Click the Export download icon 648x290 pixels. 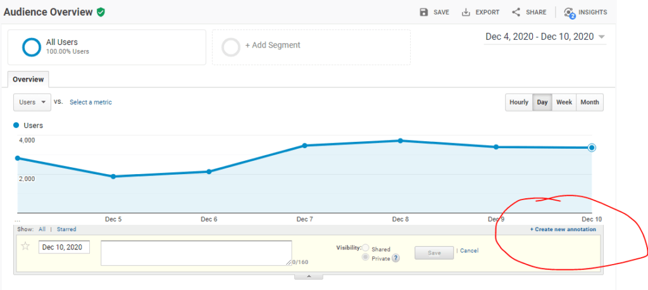(x=466, y=12)
